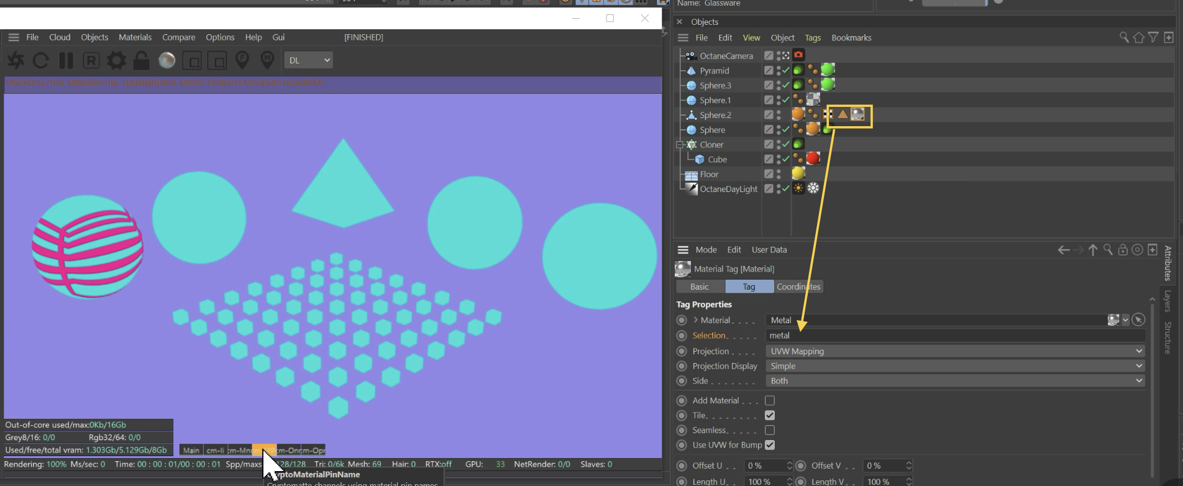This screenshot has width=1183, height=486.
Task: Click the Offset U value field
Action: tap(765, 465)
